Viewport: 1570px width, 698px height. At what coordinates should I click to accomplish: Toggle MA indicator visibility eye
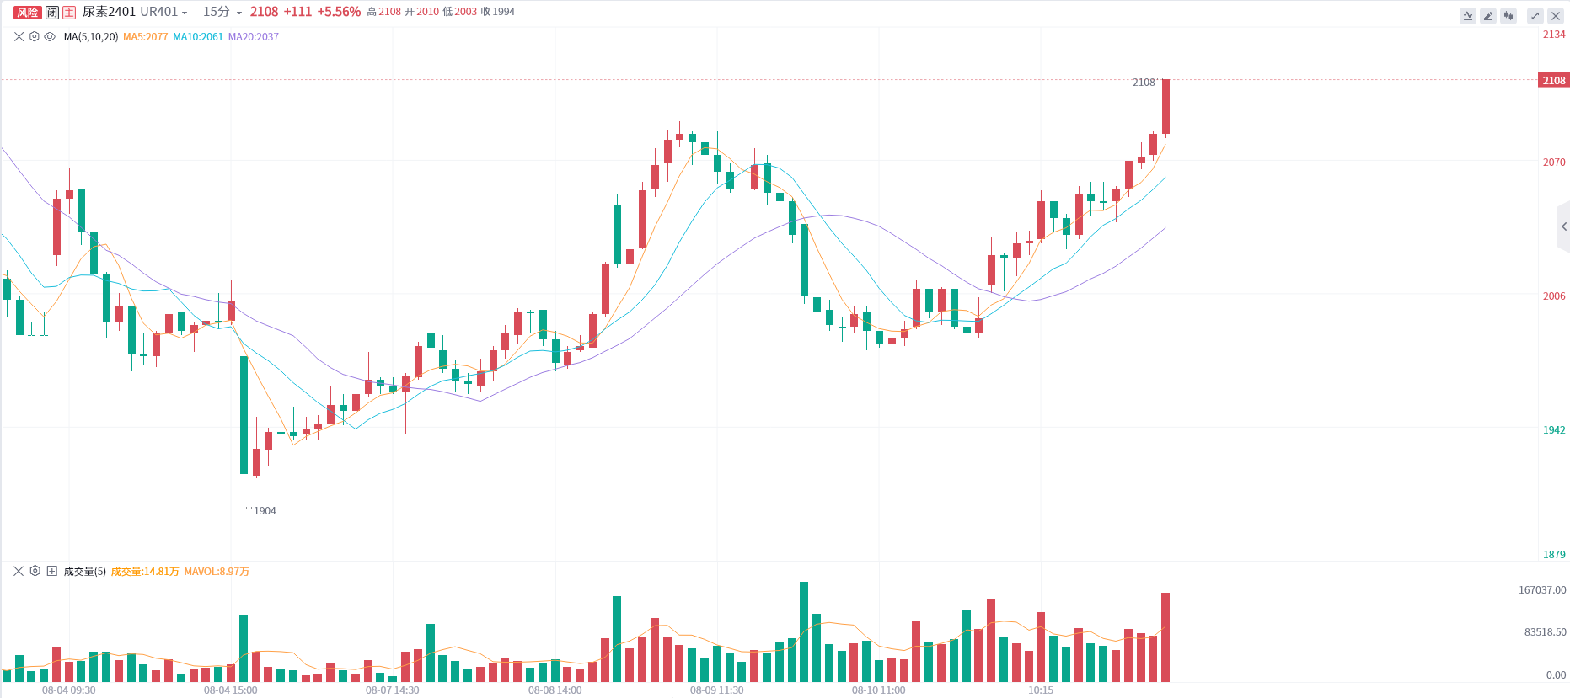pos(50,37)
